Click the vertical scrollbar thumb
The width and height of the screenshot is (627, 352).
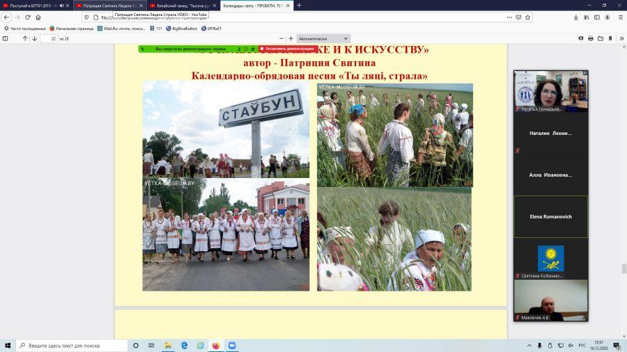pos(624,269)
